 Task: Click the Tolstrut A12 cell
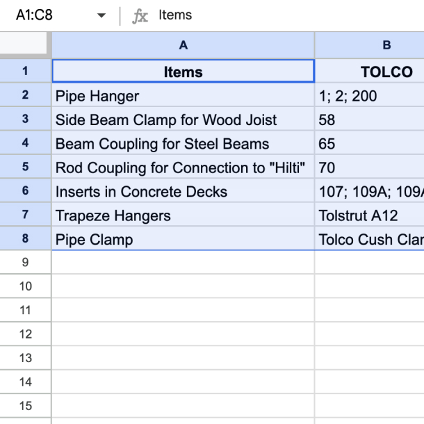(370, 215)
